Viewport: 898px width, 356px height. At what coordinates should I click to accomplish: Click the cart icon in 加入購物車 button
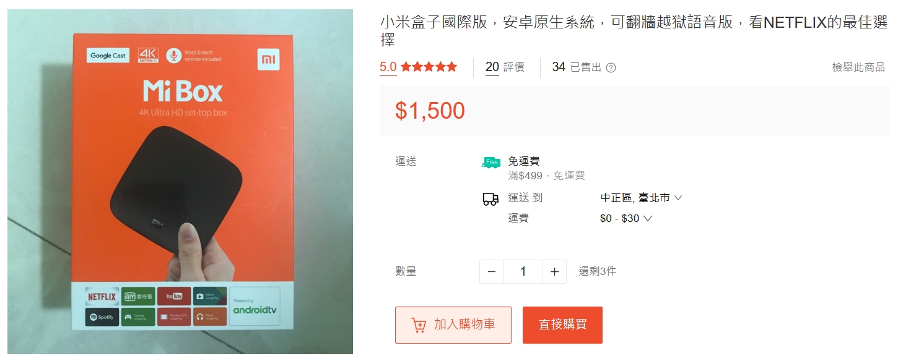(419, 325)
